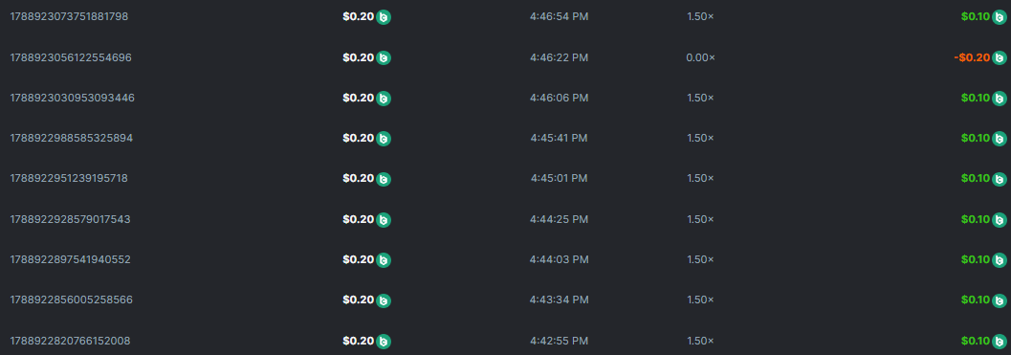Click the currency icon beside the 4:43:34 PM bet amount
This screenshot has height=355, width=1011.
384,300
